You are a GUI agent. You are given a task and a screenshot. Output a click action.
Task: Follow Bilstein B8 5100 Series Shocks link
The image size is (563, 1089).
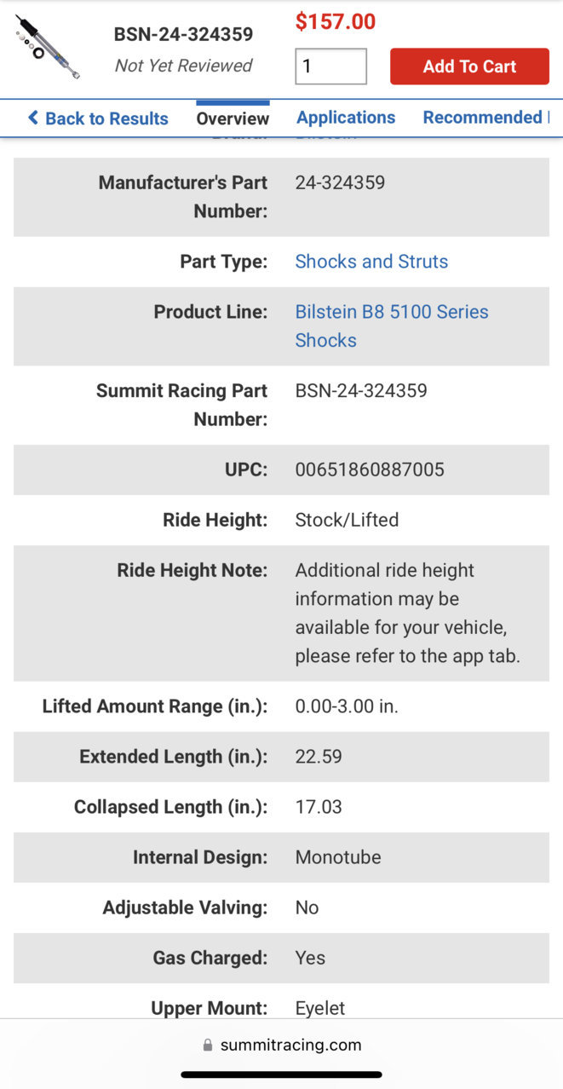392,326
